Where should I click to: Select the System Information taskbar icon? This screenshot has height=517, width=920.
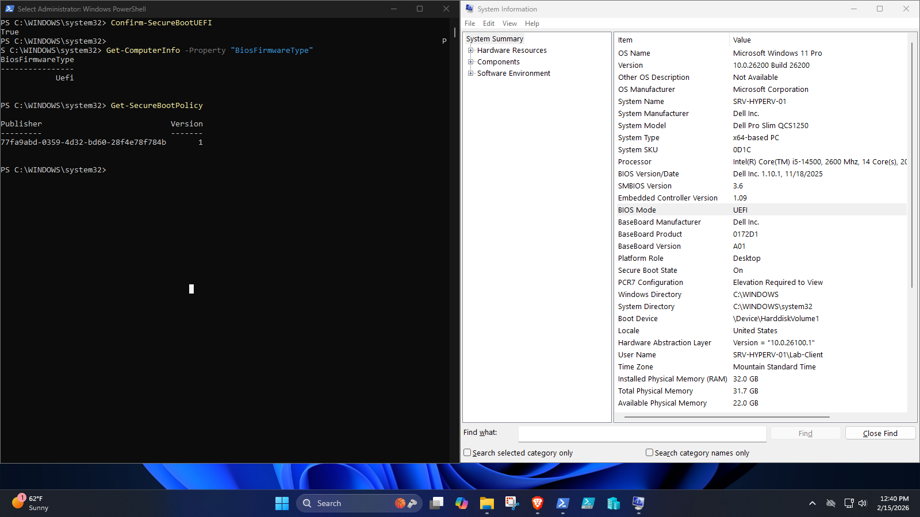coord(638,503)
